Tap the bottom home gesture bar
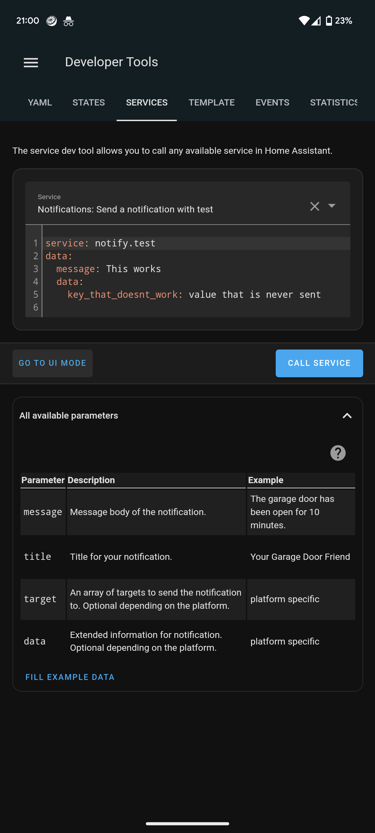 (x=187, y=823)
